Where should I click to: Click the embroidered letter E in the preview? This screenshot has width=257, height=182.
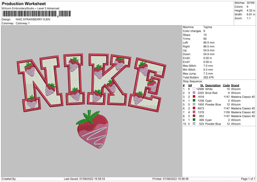147,85
